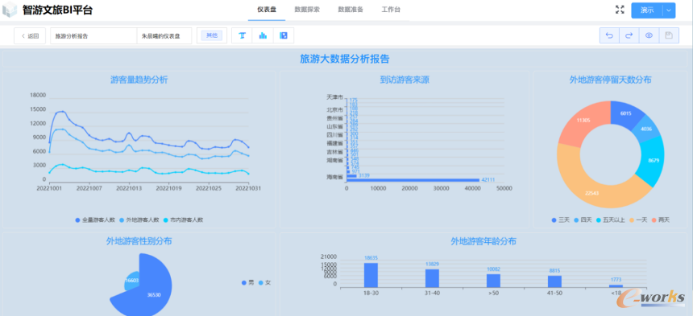Toggle the 五天以上 legend entry
This screenshot has height=316, width=693.
(x=610, y=220)
